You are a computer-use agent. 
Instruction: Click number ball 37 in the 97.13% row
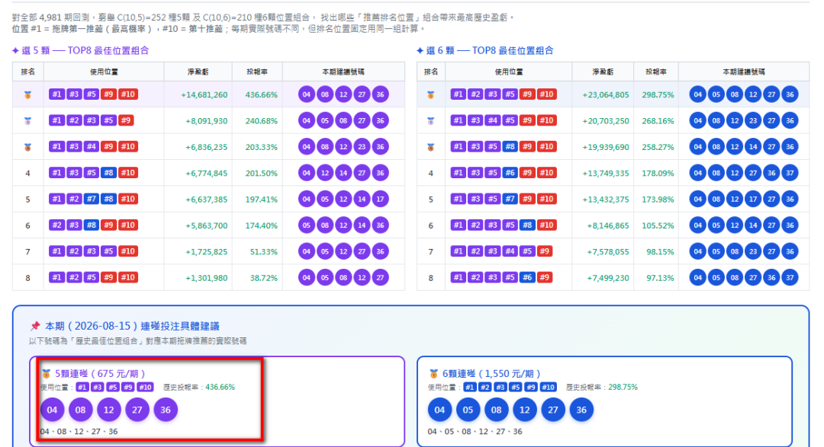pyautogui.click(x=790, y=278)
